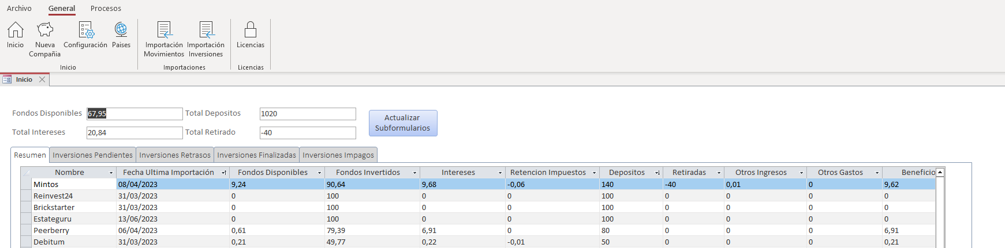Open Fondos Disponibles column dropdown arrow
Image resolution: width=1005 pixels, height=248 pixels.
click(x=319, y=173)
